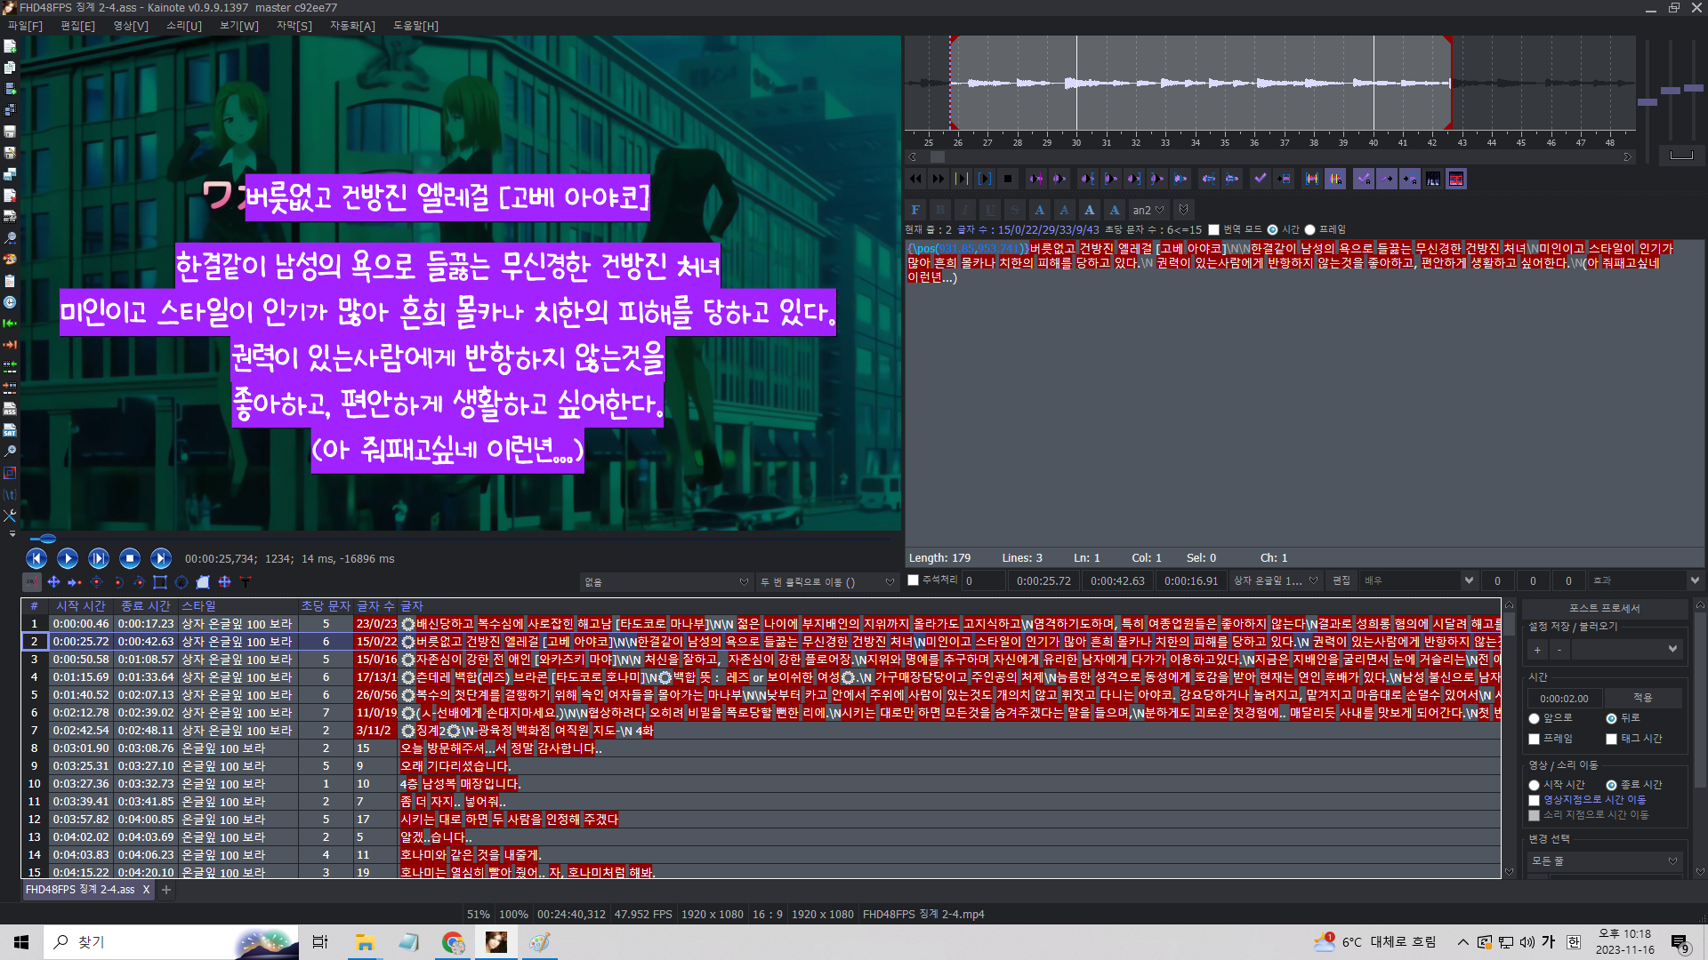Click the underline U formatting button
The image size is (1708, 960).
click(x=990, y=210)
